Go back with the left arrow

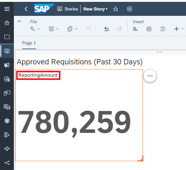26,9
